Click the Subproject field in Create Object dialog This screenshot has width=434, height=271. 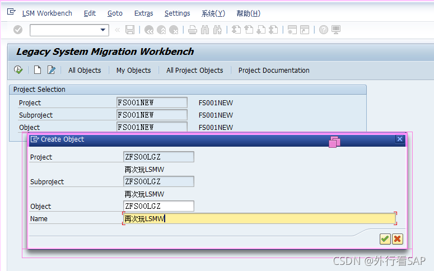click(158, 181)
